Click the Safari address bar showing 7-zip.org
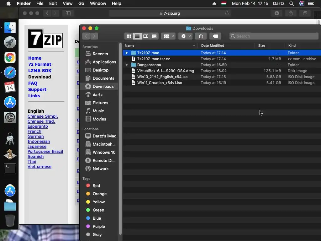 click(170, 13)
